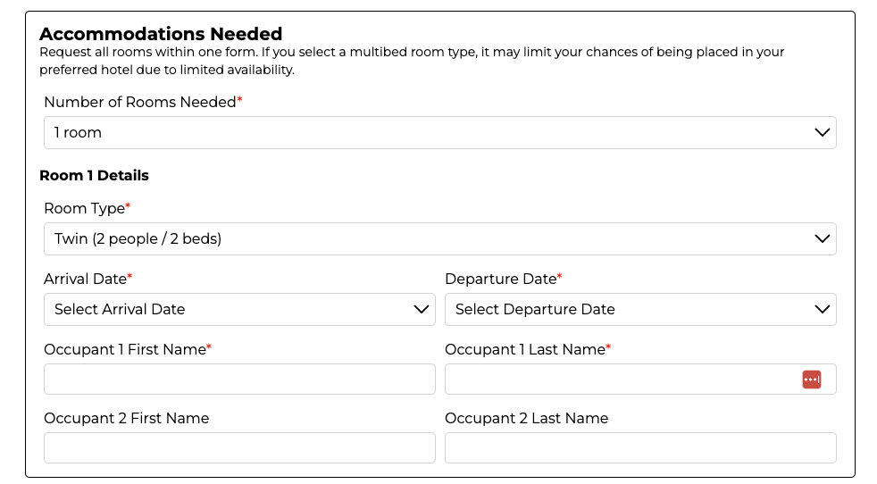Focus the Occupant 1 First Name field
This screenshot has width=877, height=484.
click(x=239, y=380)
